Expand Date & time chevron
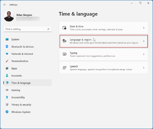Screen dimensions: 153x129 point(144,28)
